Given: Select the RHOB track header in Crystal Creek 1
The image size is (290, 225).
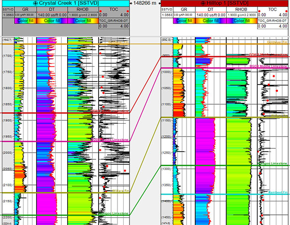Looking at the screenshot, I should [82, 9].
